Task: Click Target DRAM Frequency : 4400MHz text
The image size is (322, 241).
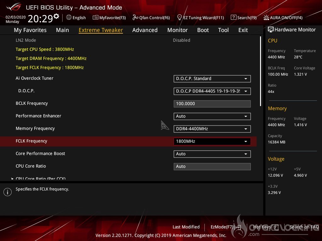Action: 51,58
